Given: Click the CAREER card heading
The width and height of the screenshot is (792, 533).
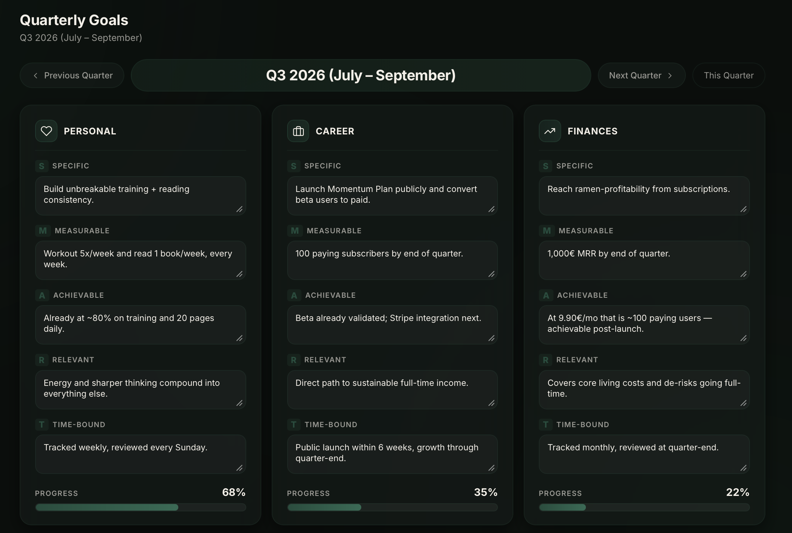Looking at the screenshot, I should tap(335, 131).
